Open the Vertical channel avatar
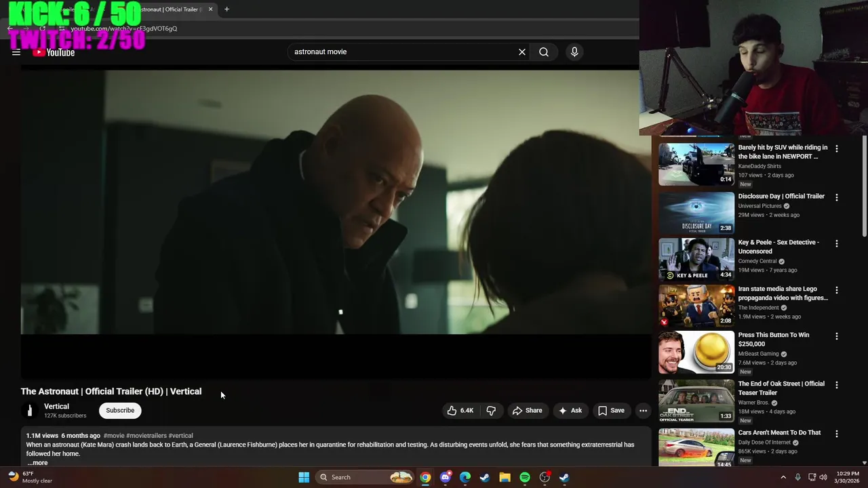The height and width of the screenshot is (488, 868). coord(29,410)
